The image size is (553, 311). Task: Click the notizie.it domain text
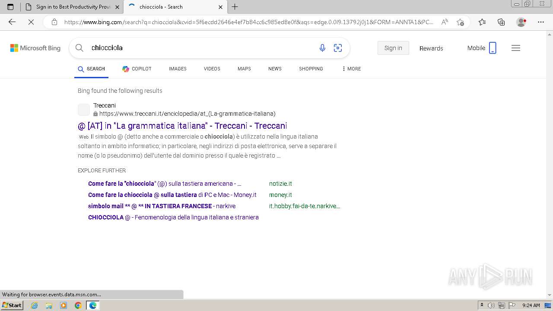tap(280, 184)
